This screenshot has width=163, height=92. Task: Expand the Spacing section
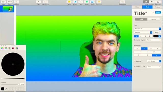pyautogui.click(x=134, y=61)
